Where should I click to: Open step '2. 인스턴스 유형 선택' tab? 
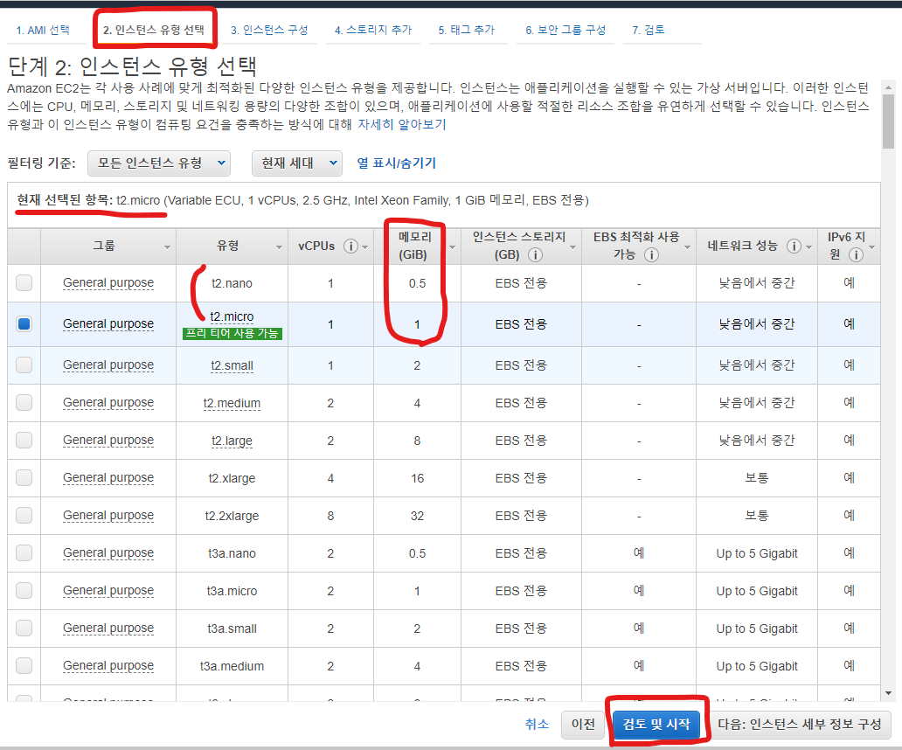pos(154,30)
